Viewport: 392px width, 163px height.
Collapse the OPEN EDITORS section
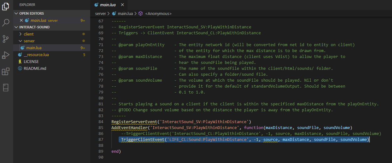click(52, 13)
